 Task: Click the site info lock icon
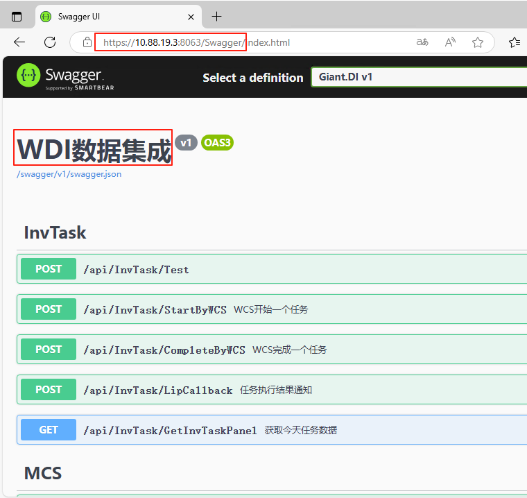click(x=87, y=42)
